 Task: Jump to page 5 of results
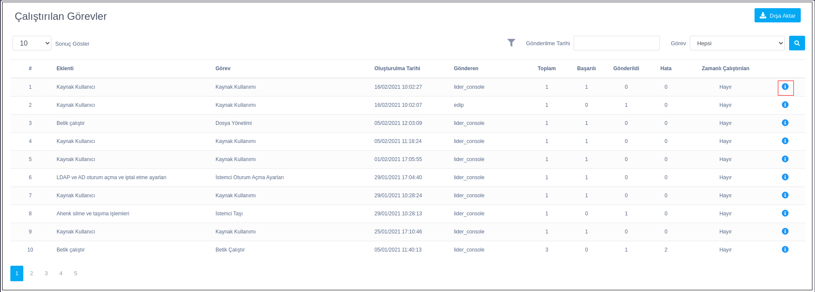[x=76, y=273]
